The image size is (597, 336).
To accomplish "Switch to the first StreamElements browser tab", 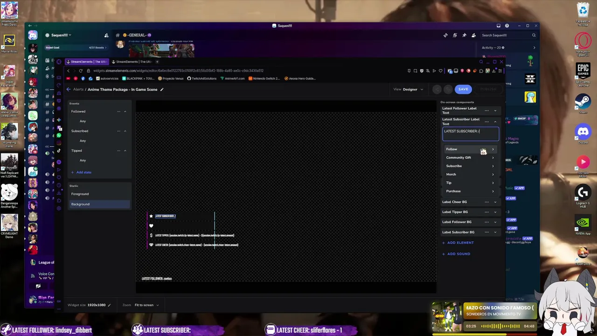I will pyautogui.click(x=87, y=62).
